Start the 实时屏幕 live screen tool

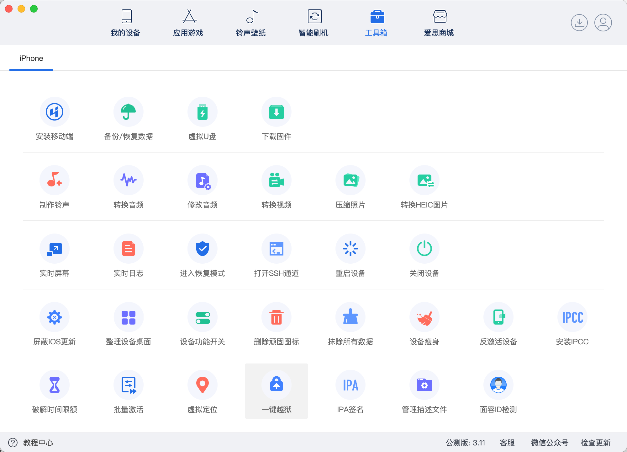[x=55, y=256]
